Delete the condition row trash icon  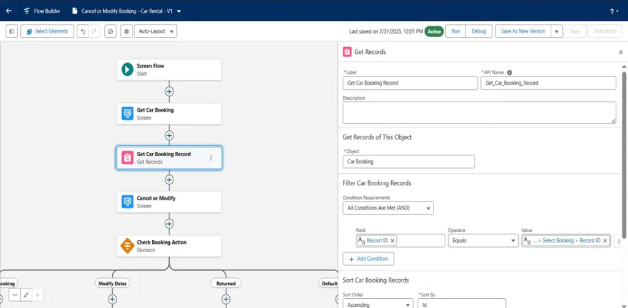click(x=619, y=241)
